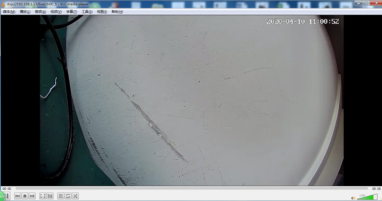This screenshot has height=201, width=382.
Task: Click the green 65 badge overlay
Action: tap(2, 196)
